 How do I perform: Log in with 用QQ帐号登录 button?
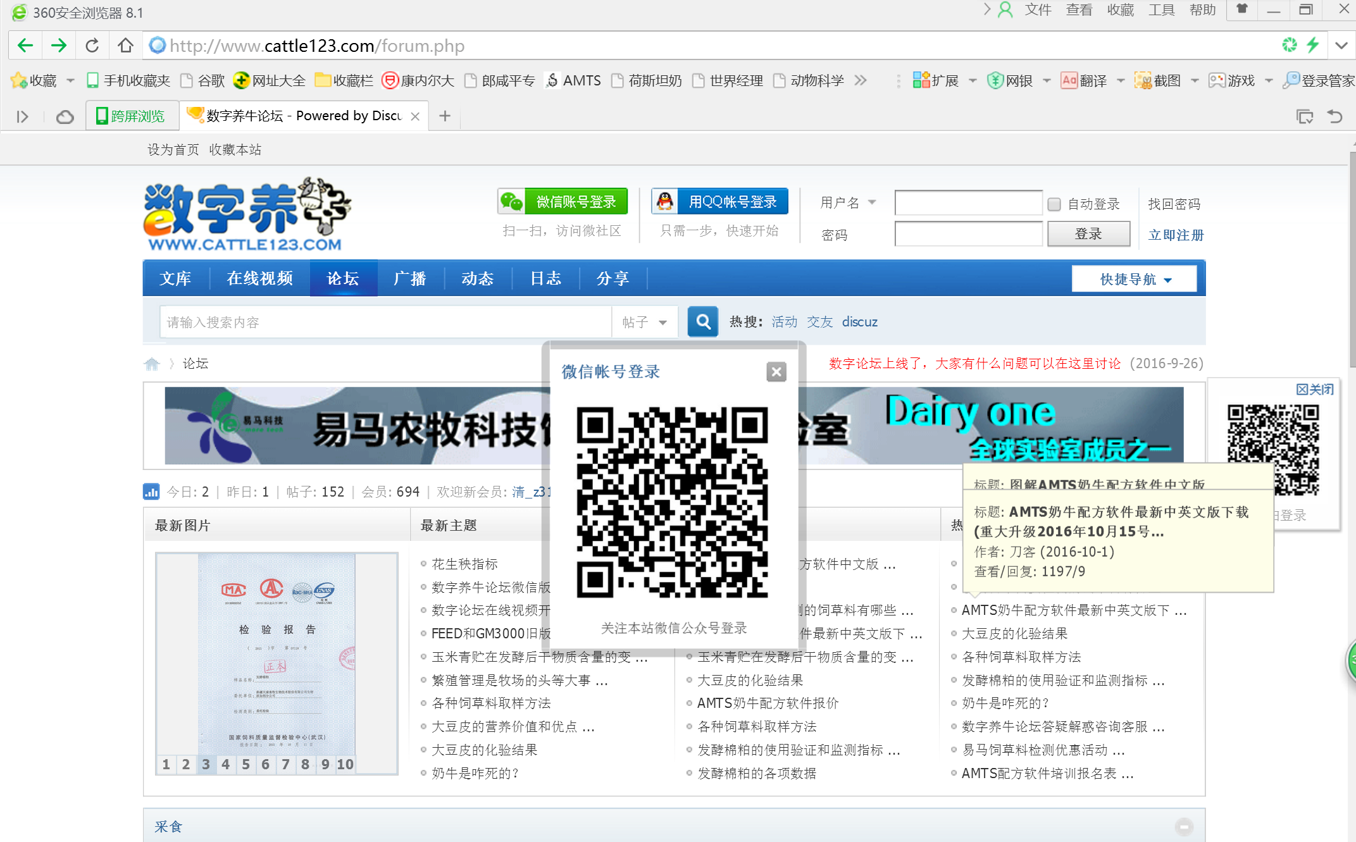point(720,201)
